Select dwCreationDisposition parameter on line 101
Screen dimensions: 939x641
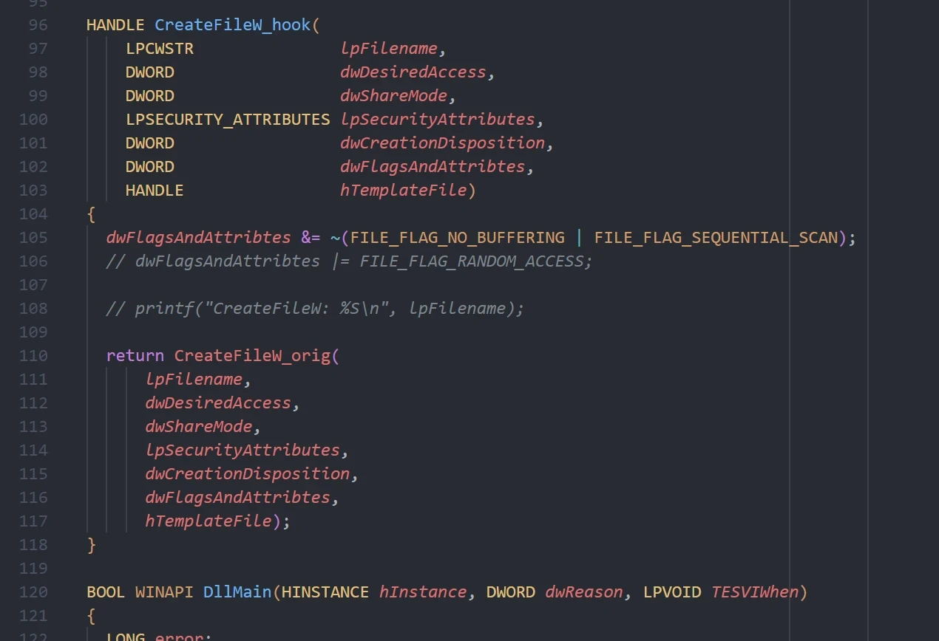click(443, 143)
